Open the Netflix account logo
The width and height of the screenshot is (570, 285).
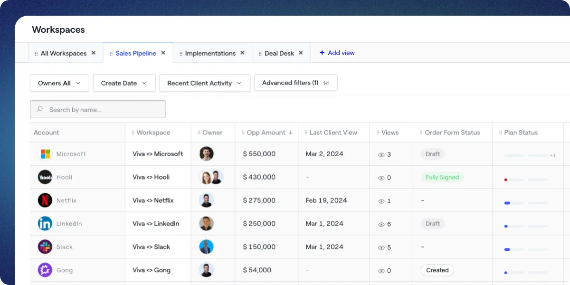[45, 200]
